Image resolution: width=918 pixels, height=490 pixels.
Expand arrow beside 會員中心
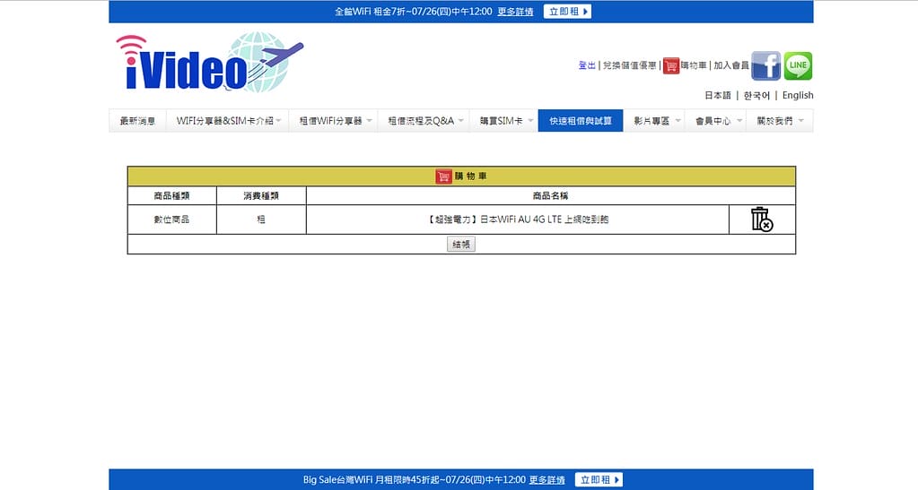tap(739, 121)
